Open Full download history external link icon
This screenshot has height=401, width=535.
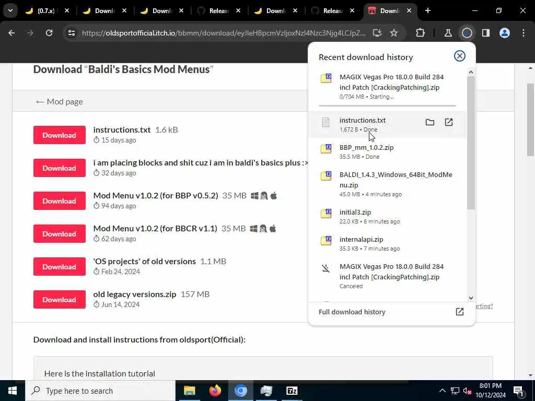[459, 312]
